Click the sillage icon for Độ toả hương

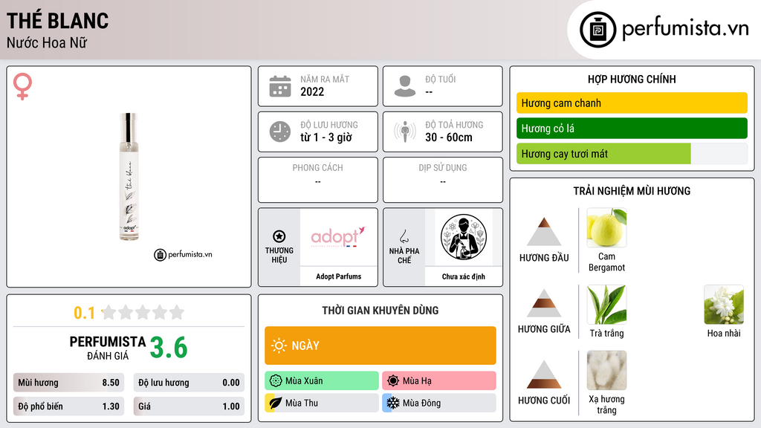coord(405,132)
